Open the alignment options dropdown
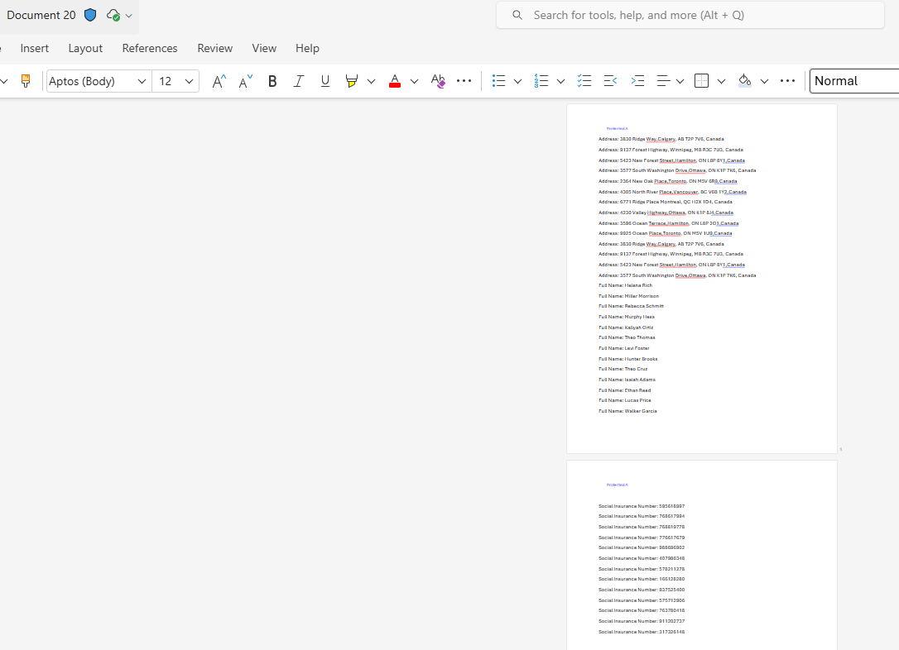The height and width of the screenshot is (650, 899). 680,80
